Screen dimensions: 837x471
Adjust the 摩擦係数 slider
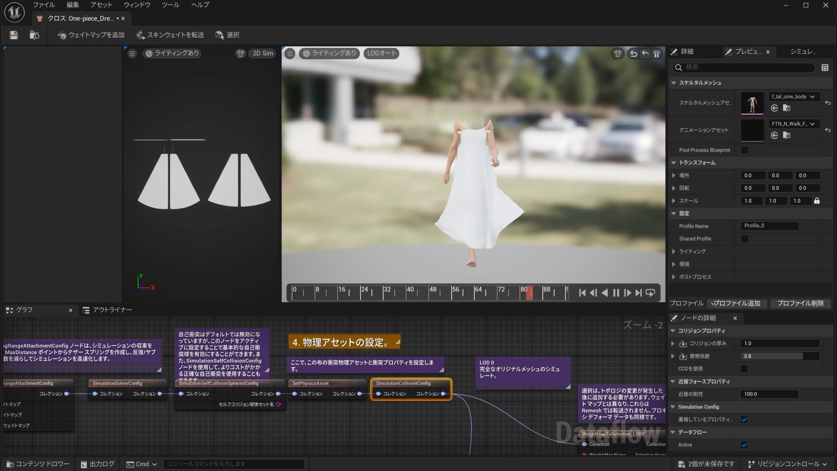pos(772,356)
